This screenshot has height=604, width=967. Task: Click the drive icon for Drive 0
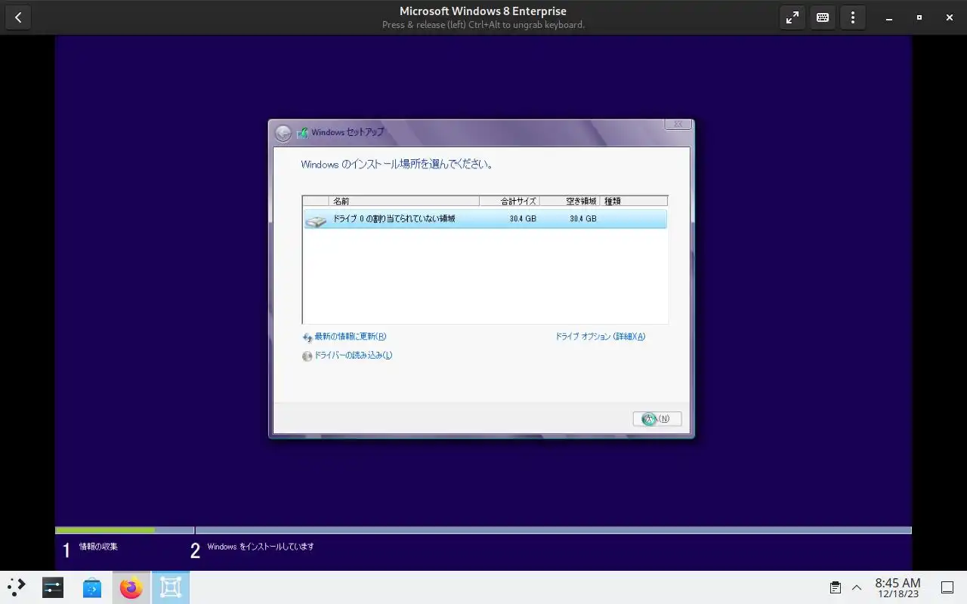316,220
